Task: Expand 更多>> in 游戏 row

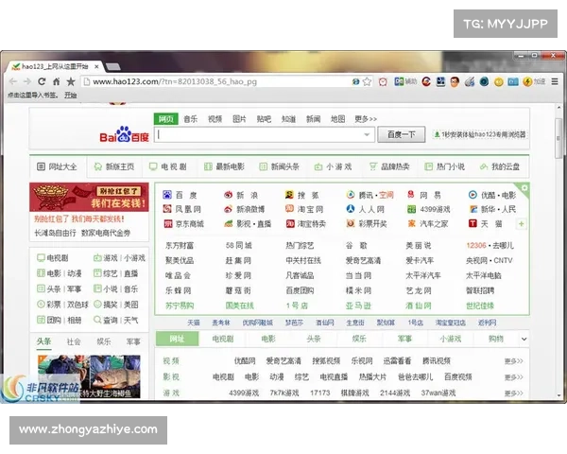Action: coord(513,393)
